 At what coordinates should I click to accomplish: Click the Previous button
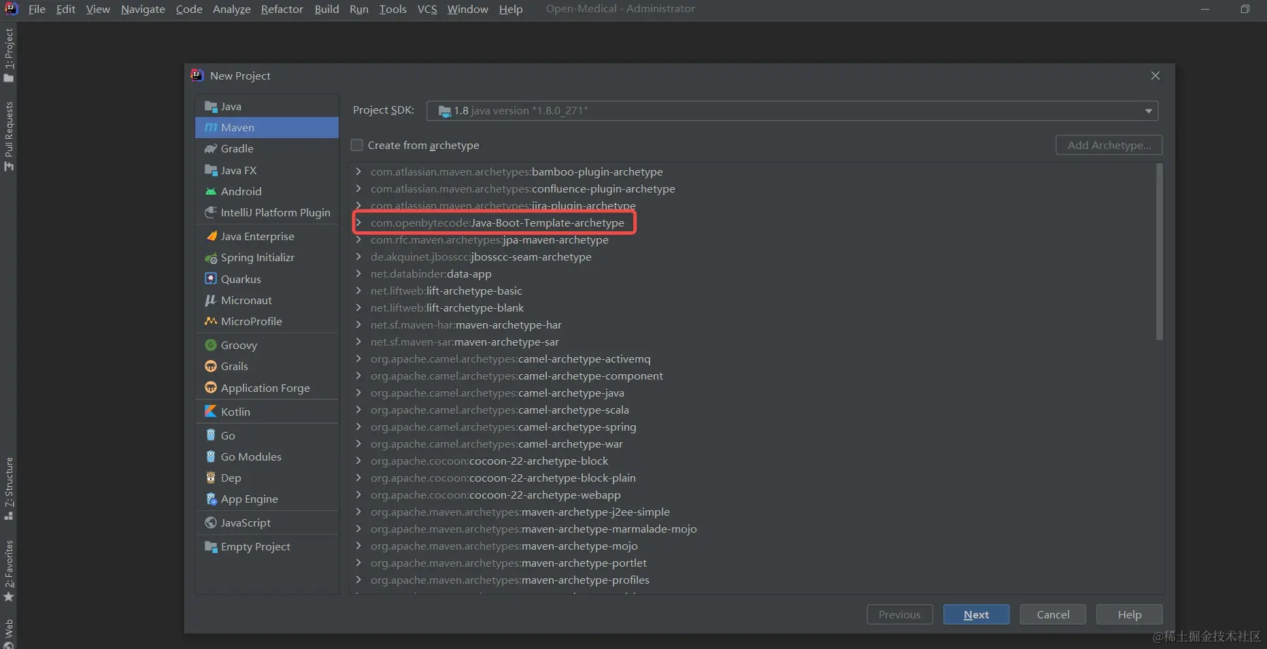pyautogui.click(x=900, y=614)
